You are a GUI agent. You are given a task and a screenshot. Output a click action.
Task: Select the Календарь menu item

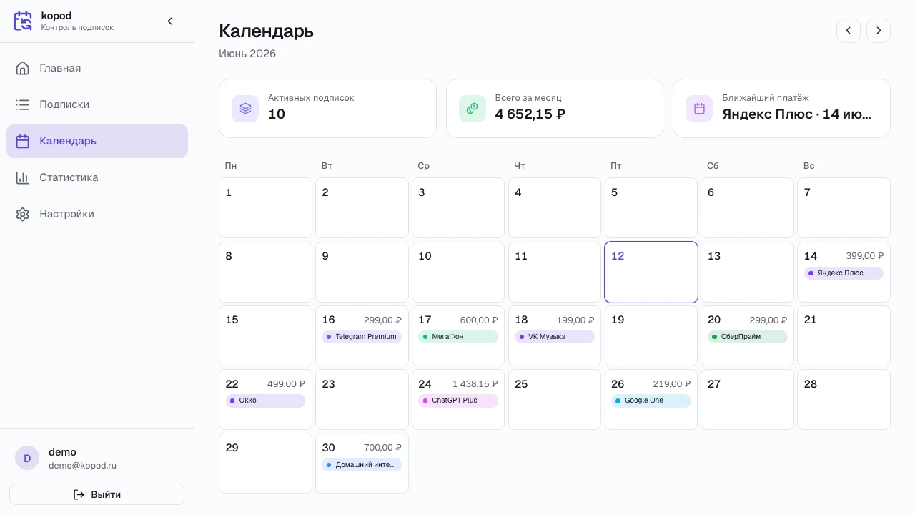97,141
